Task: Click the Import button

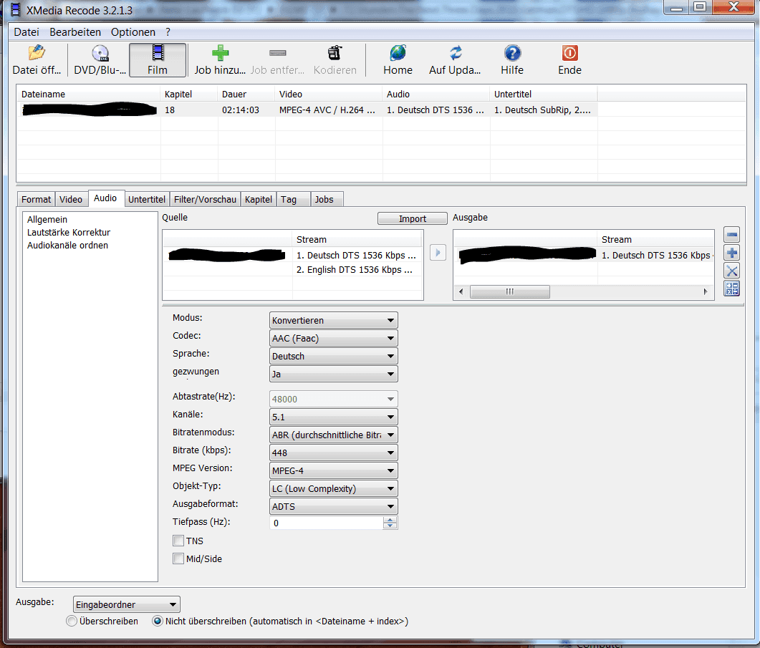Action: 413,218
